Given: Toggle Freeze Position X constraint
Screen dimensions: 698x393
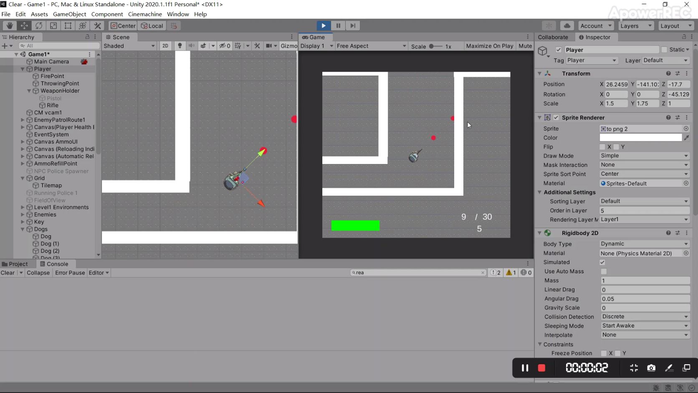Looking at the screenshot, I should pyautogui.click(x=603, y=353).
